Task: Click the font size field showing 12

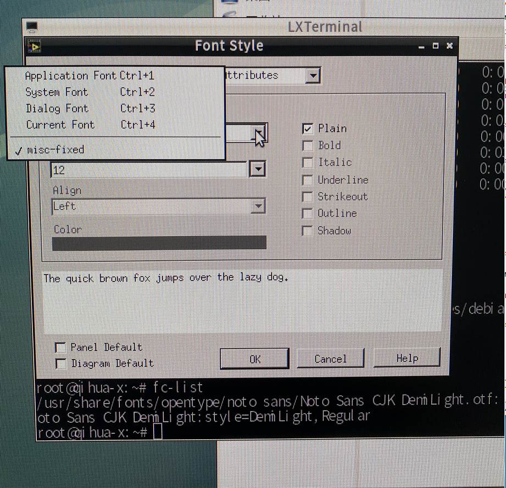Action: pyautogui.click(x=149, y=170)
